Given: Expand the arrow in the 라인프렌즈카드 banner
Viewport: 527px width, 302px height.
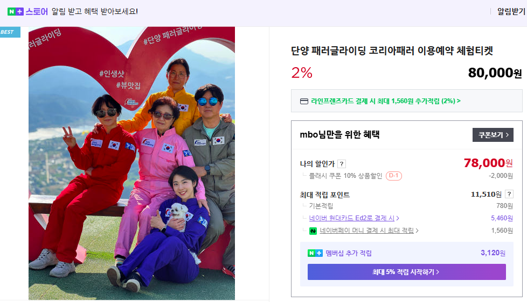Looking at the screenshot, I should [x=459, y=101].
